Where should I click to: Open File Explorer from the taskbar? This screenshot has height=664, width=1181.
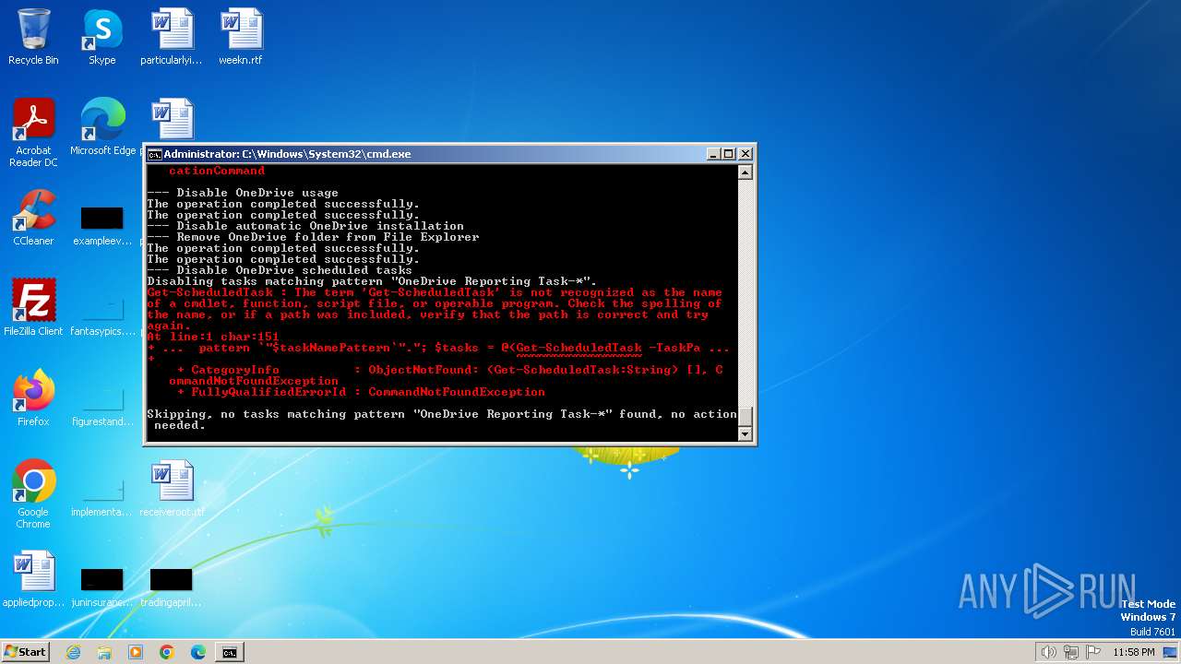104,652
